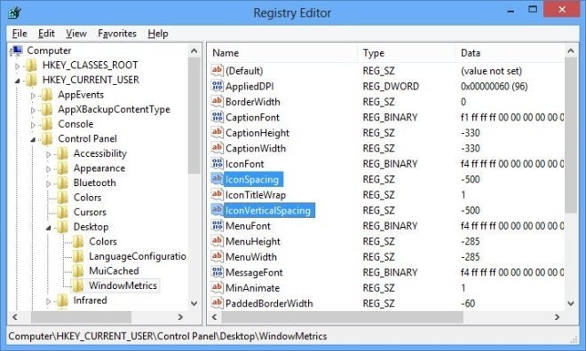
Task: Select the Colors key under Desktop
Action: point(103,242)
